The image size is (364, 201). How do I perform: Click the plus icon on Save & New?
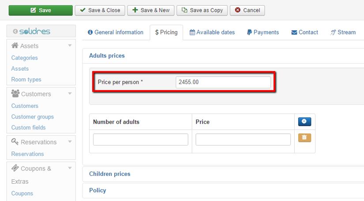pyautogui.click(x=135, y=10)
